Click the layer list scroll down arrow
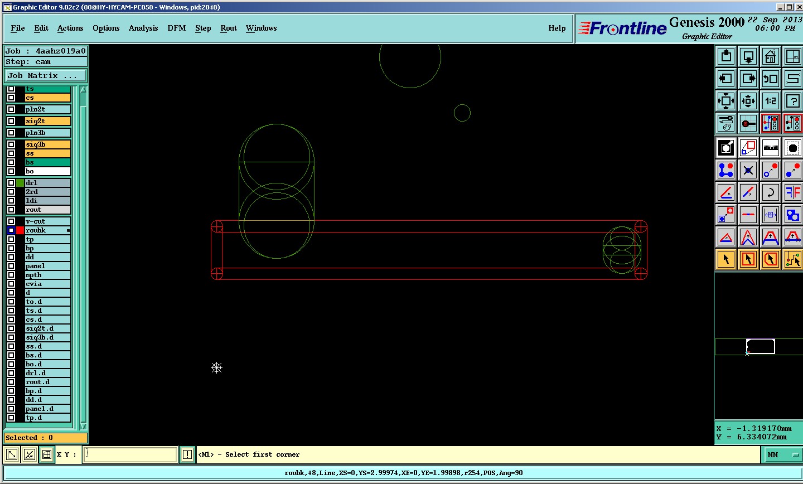This screenshot has width=803, height=484. click(x=84, y=426)
